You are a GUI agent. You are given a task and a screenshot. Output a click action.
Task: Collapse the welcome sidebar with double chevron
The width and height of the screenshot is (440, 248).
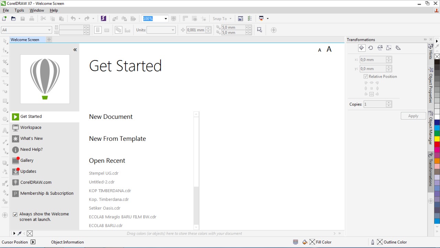(x=75, y=50)
